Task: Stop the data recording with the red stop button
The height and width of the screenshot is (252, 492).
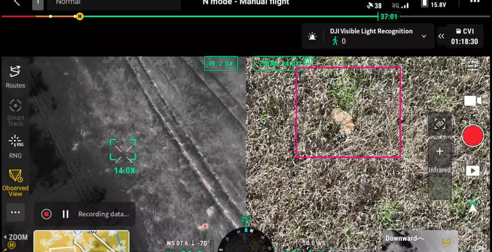Action: pyautogui.click(x=46, y=214)
